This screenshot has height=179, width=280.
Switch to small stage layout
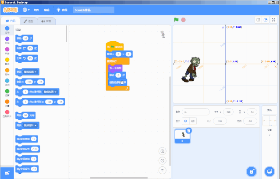258,20
